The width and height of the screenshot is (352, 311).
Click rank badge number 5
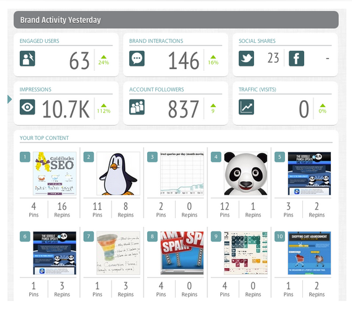tap(280, 157)
